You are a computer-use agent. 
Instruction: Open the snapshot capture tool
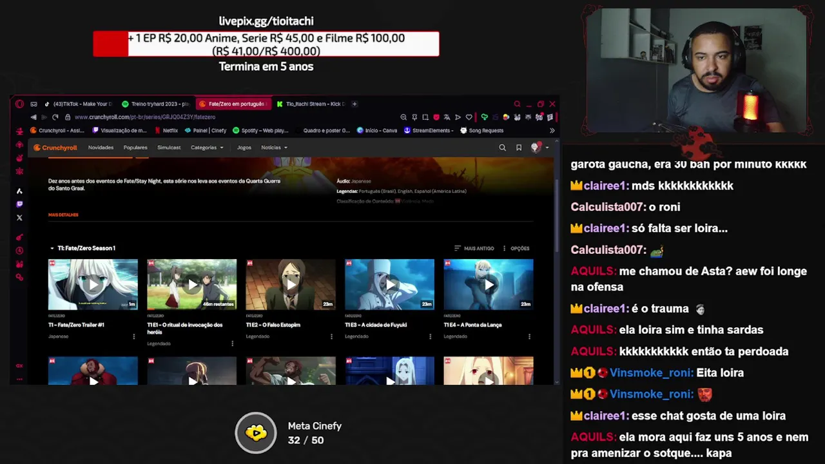pyautogui.click(x=425, y=117)
